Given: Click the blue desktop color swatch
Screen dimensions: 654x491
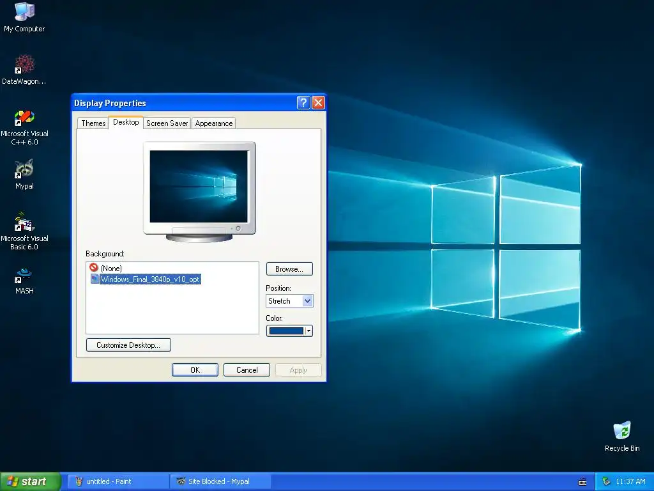Looking at the screenshot, I should 286,331.
